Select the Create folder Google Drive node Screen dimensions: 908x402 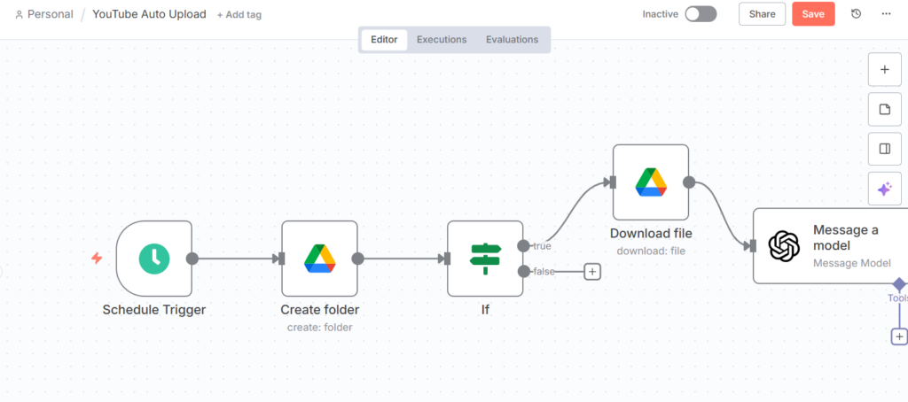point(319,259)
